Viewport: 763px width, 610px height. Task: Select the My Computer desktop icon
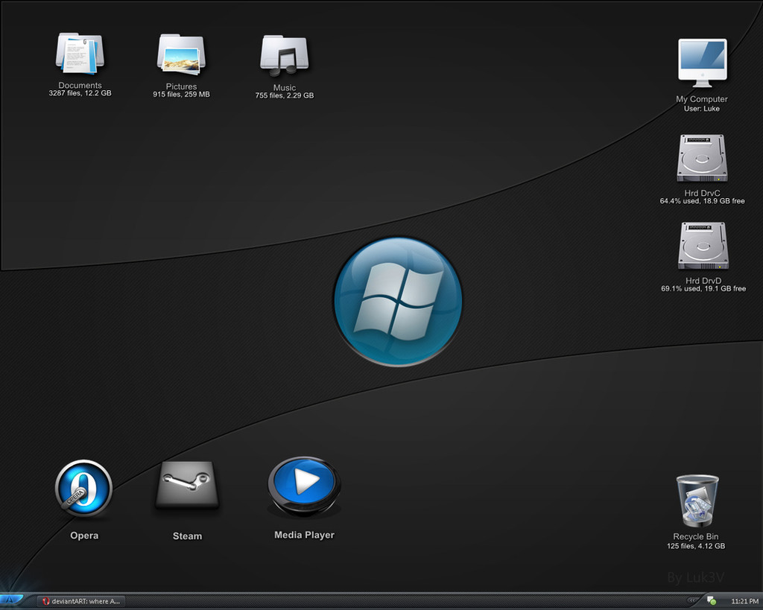tap(702, 63)
